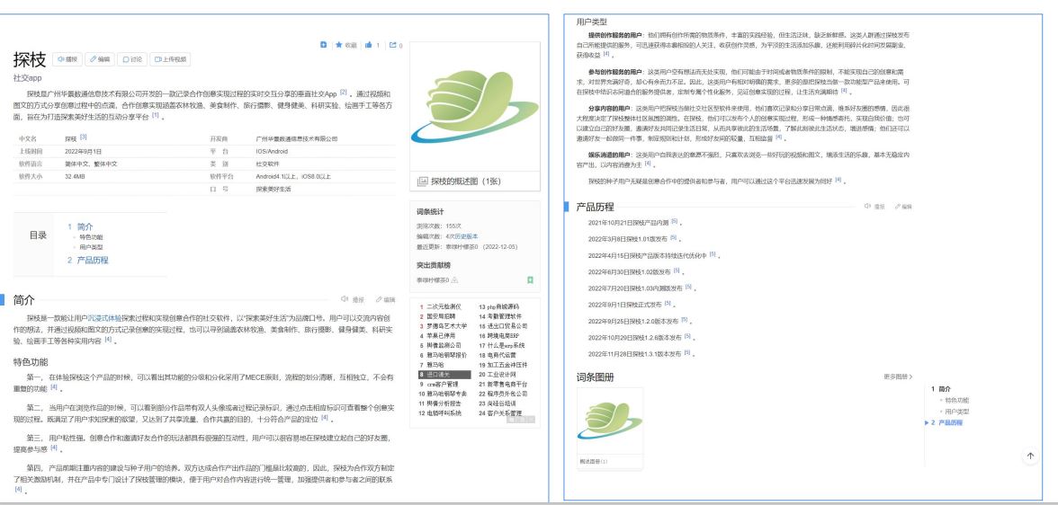Image resolution: width=1058 pixels, height=505 pixels.
Task: Click the 探枝的概述图 (1张) caption
Action: tap(466, 182)
